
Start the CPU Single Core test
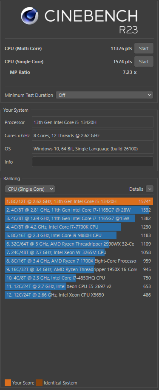144,62
